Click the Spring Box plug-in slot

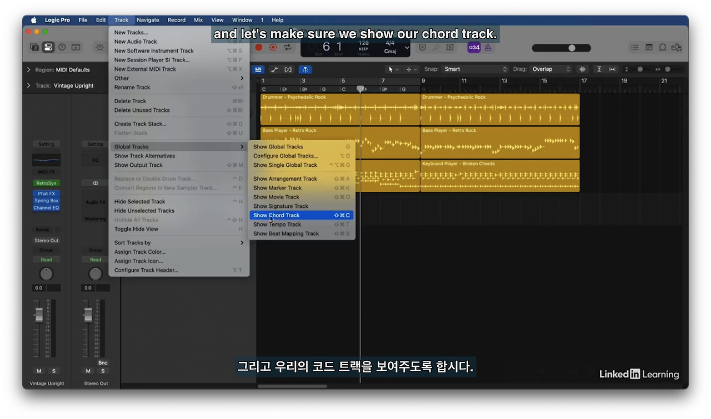(46, 201)
